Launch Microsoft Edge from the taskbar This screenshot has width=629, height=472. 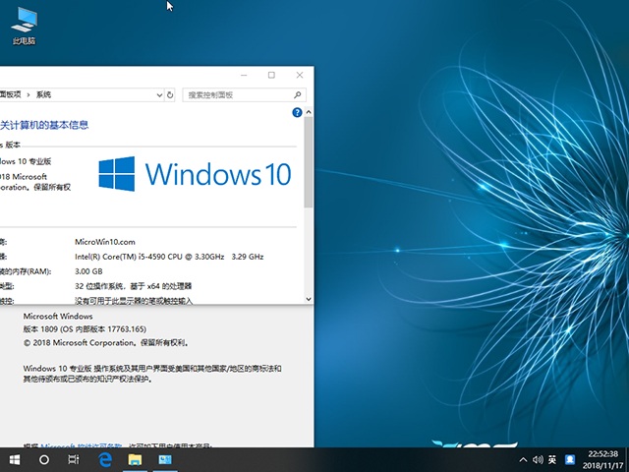105,459
